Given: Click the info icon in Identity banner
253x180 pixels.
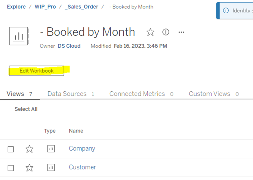Looking at the screenshot, I should (x=226, y=11).
